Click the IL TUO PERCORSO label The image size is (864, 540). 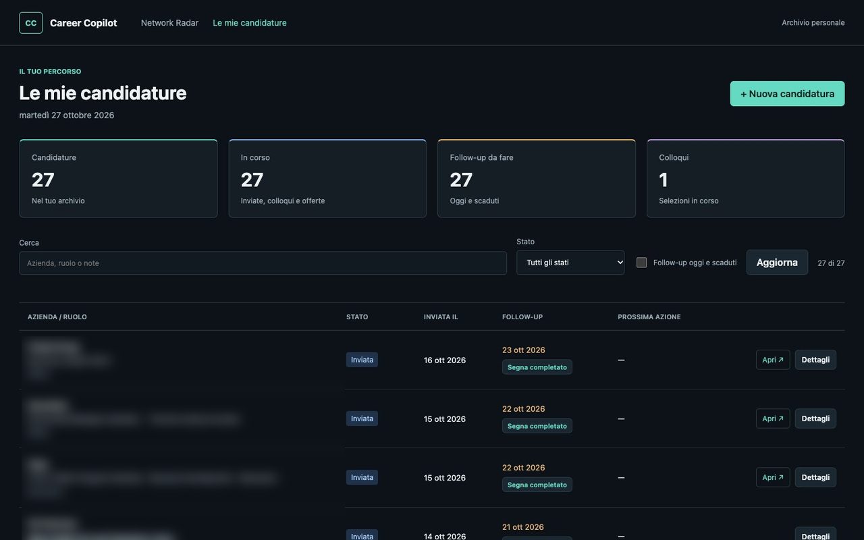(x=50, y=72)
